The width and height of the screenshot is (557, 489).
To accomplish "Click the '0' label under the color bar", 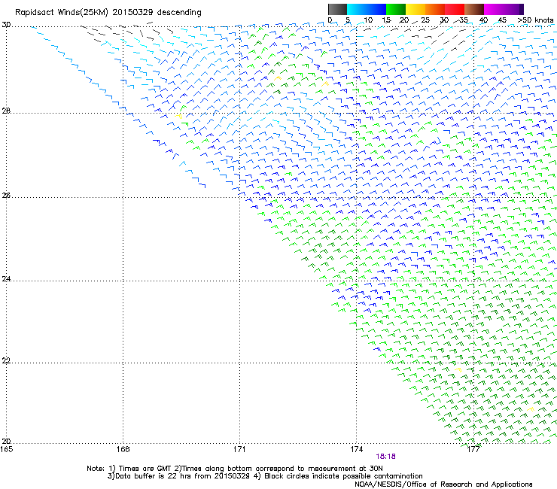I will (330, 20).
